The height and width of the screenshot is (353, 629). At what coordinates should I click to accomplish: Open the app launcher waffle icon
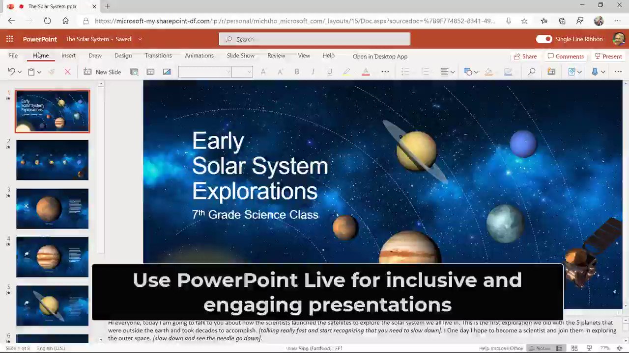tap(9, 39)
